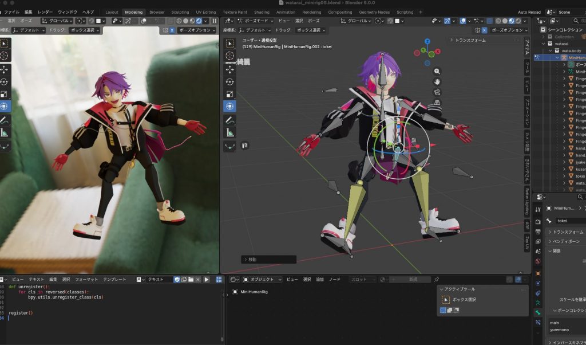Activate the Cursor tool in left viewport
The image size is (586, 345).
4,56
